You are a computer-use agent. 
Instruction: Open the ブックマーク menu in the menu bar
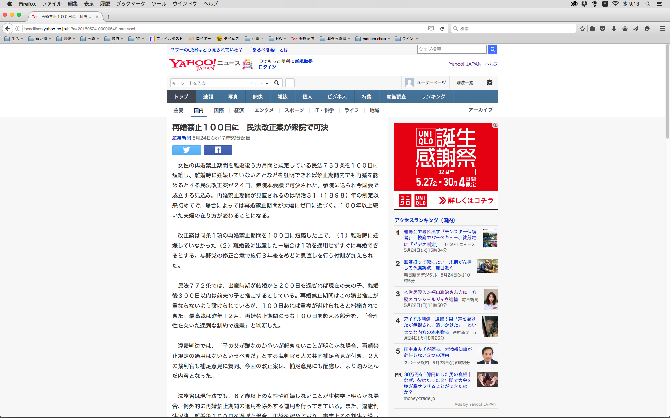pyautogui.click(x=131, y=3)
